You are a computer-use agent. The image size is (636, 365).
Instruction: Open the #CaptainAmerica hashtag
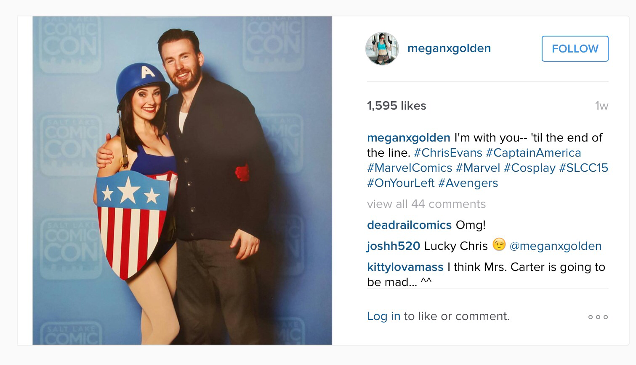[x=533, y=153]
